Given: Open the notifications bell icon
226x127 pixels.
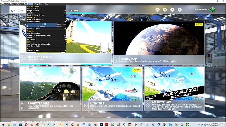Looking at the screenshot, I should coord(180,10).
